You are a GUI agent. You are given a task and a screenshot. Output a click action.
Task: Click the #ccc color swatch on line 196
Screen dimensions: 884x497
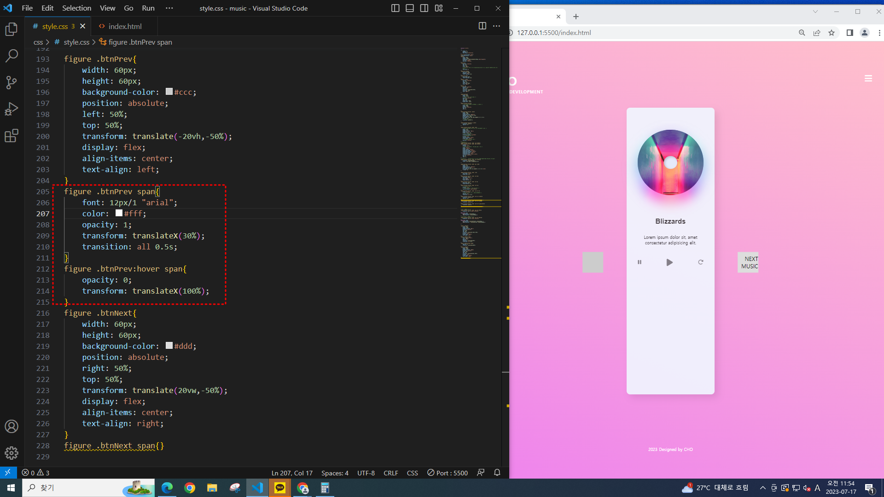coord(169,92)
